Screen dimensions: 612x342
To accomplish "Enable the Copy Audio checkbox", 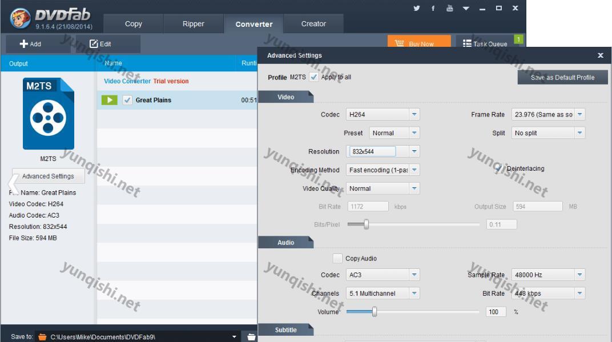I will pyautogui.click(x=337, y=258).
